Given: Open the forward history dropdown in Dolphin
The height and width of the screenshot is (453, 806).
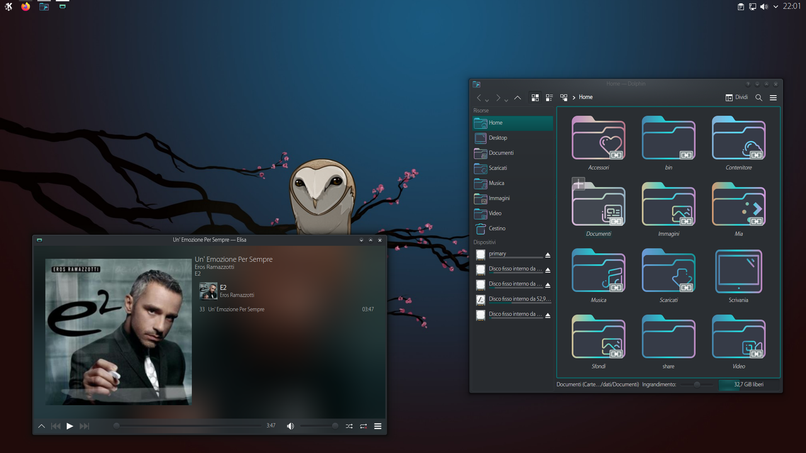Looking at the screenshot, I should pyautogui.click(x=506, y=99).
